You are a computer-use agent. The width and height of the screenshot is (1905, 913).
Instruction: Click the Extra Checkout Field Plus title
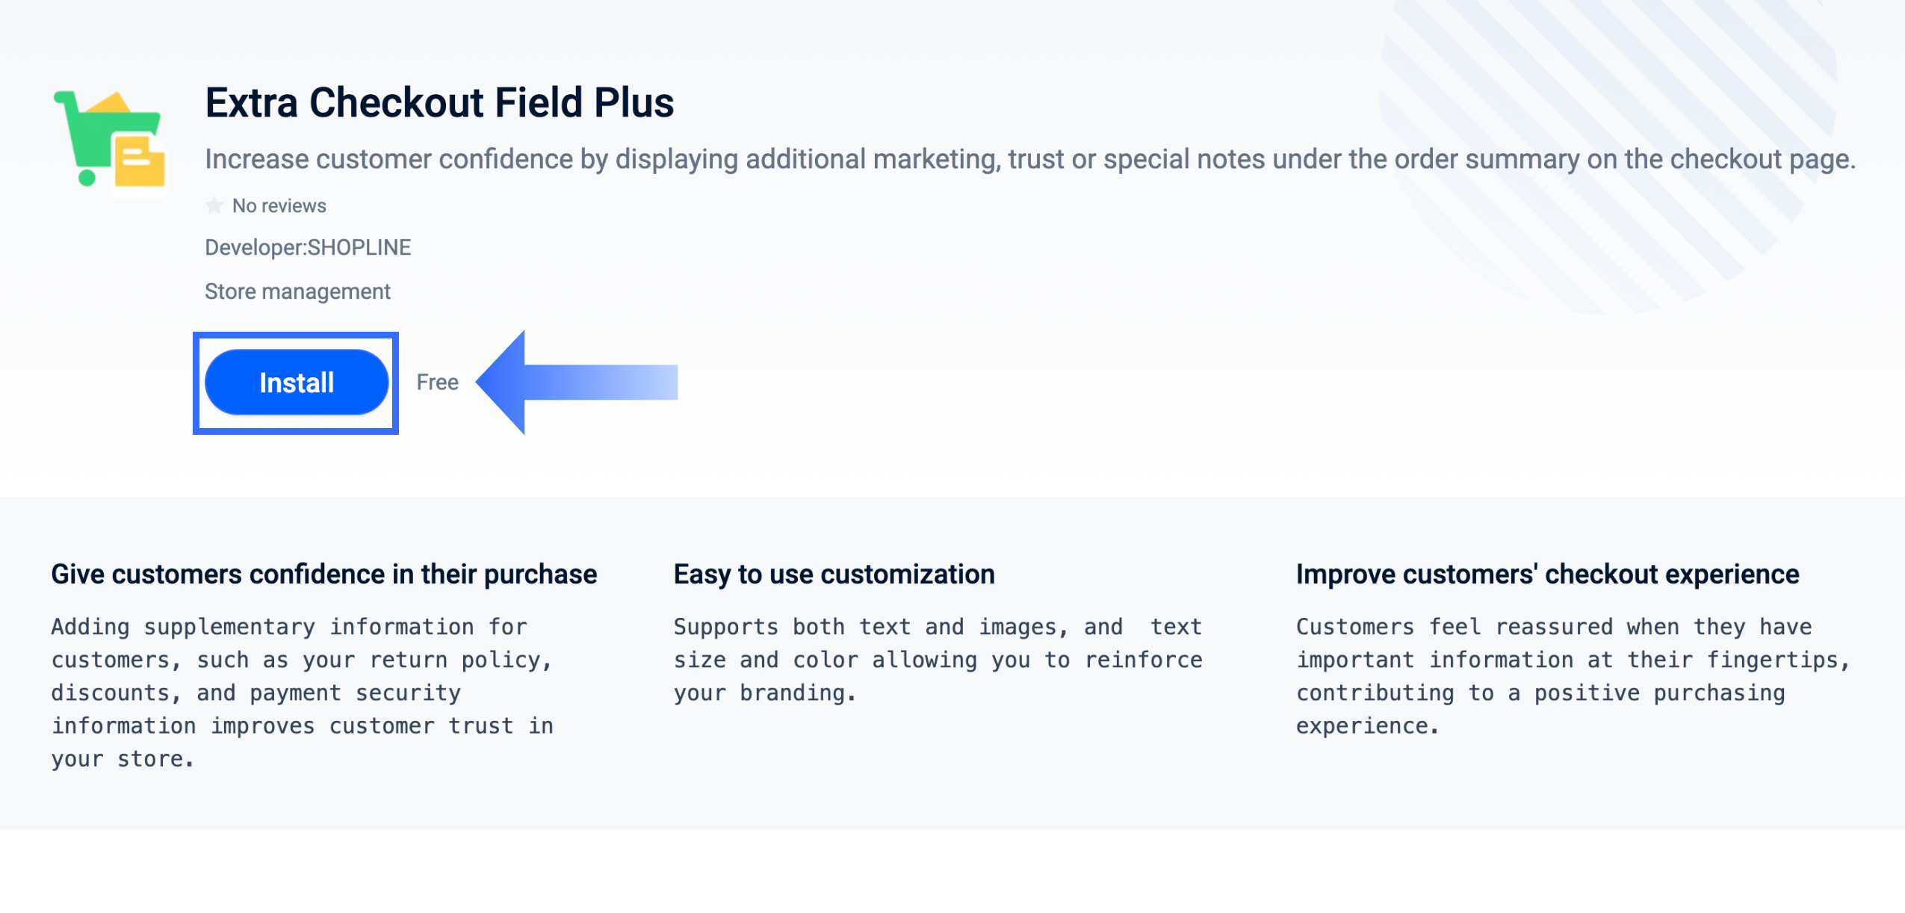pyautogui.click(x=439, y=102)
